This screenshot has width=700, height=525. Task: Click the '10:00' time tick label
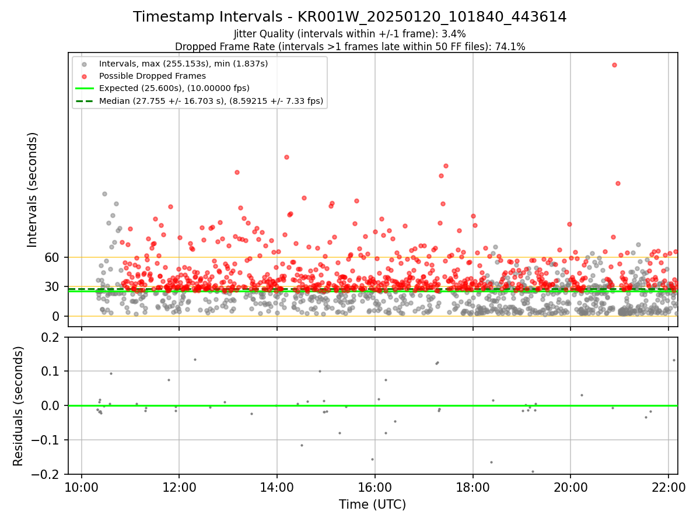(81, 487)
